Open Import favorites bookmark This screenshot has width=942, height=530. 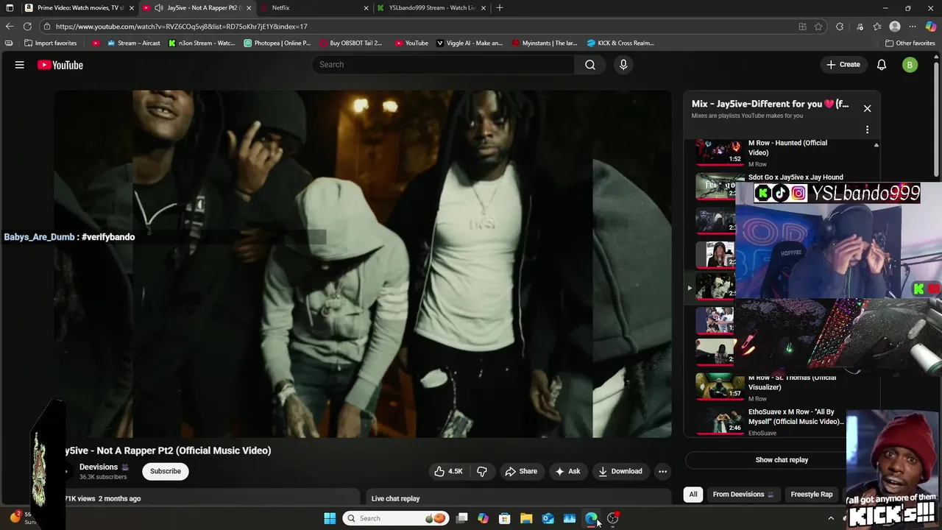(51, 43)
